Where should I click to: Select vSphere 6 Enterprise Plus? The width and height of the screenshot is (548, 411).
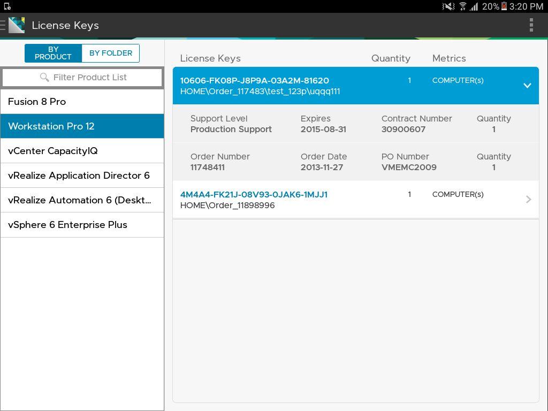(82, 225)
